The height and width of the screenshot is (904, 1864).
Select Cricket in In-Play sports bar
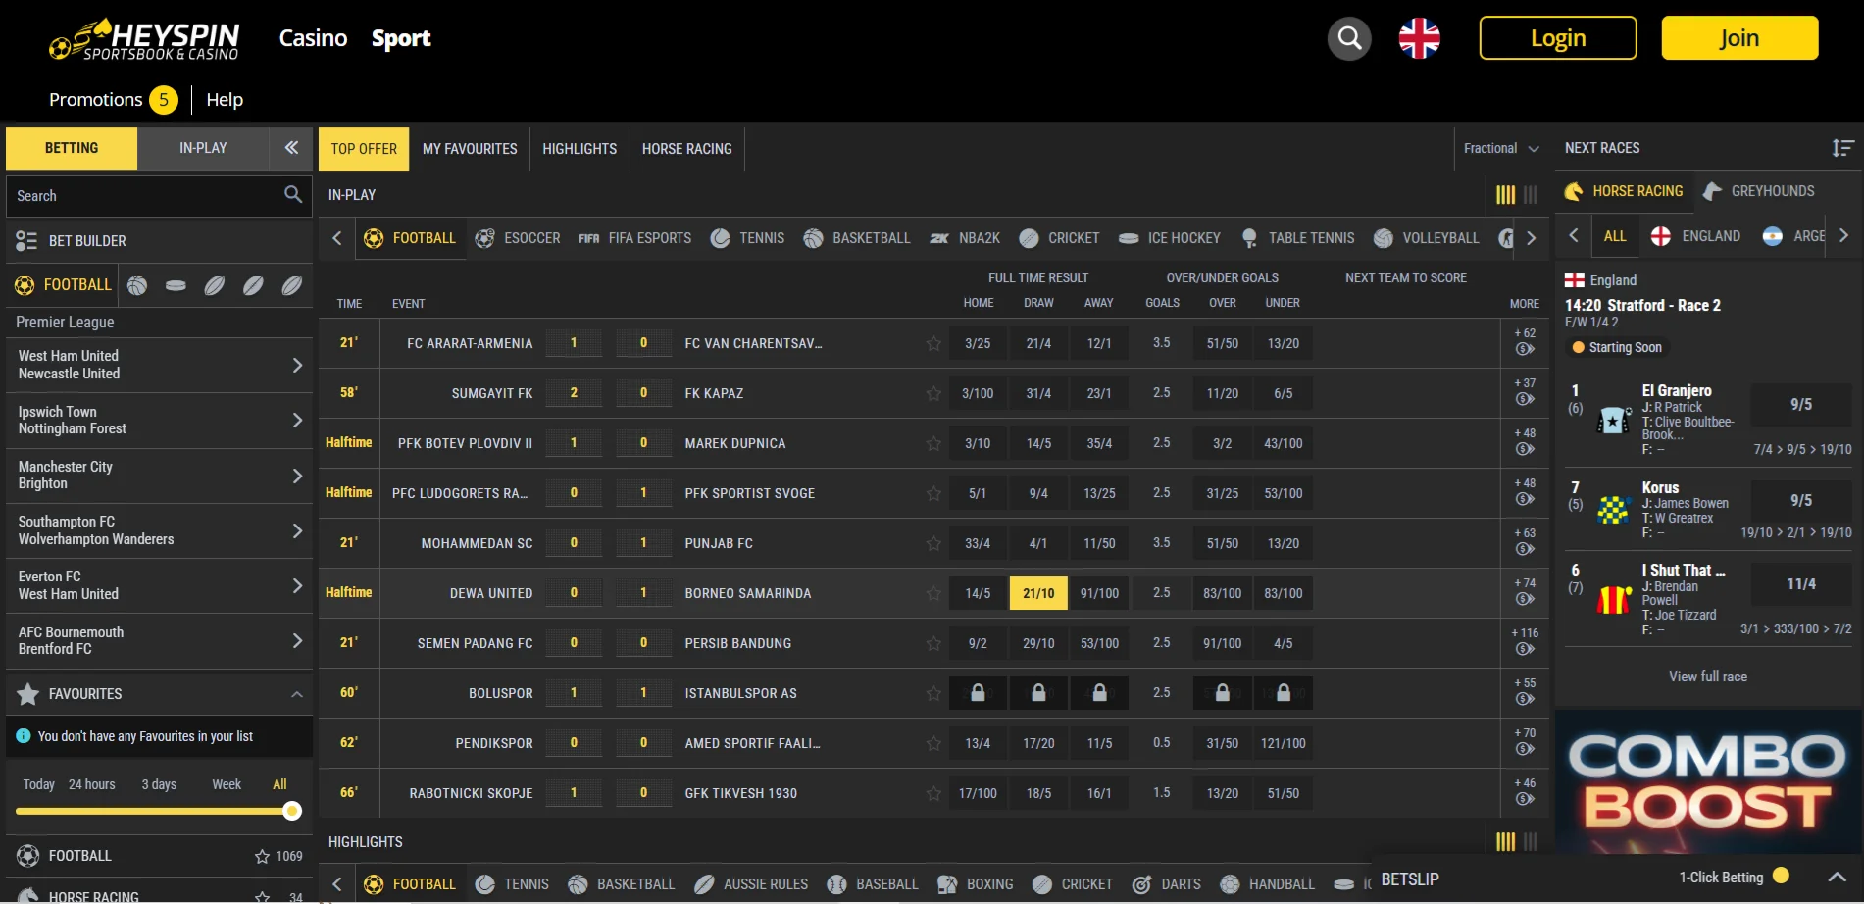[1060, 238]
